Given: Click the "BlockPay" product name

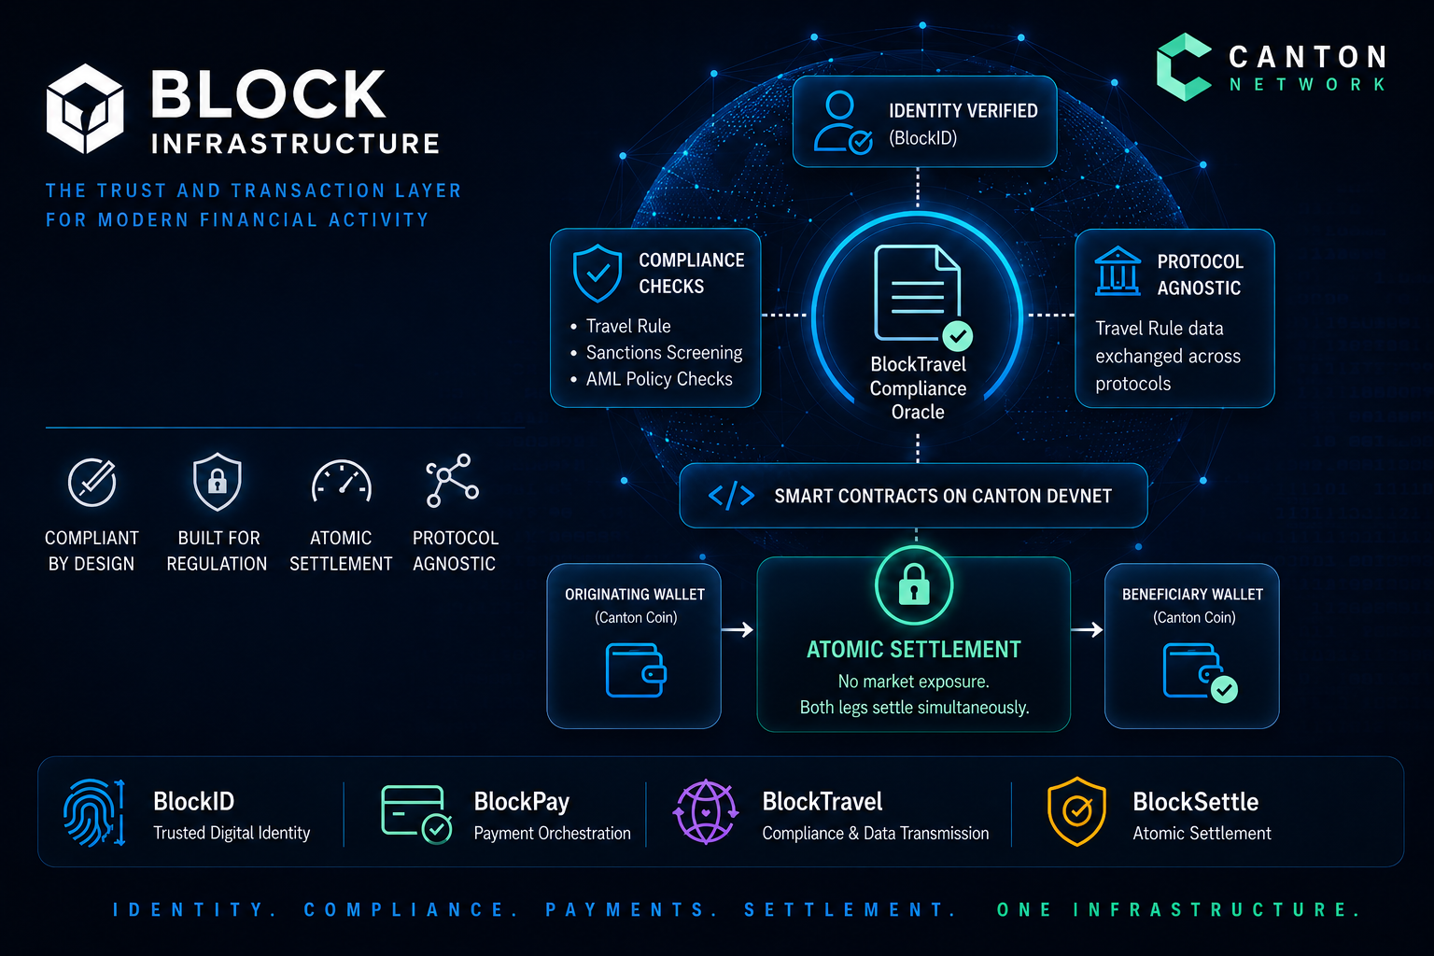Looking at the screenshot, I should [522, 802].
